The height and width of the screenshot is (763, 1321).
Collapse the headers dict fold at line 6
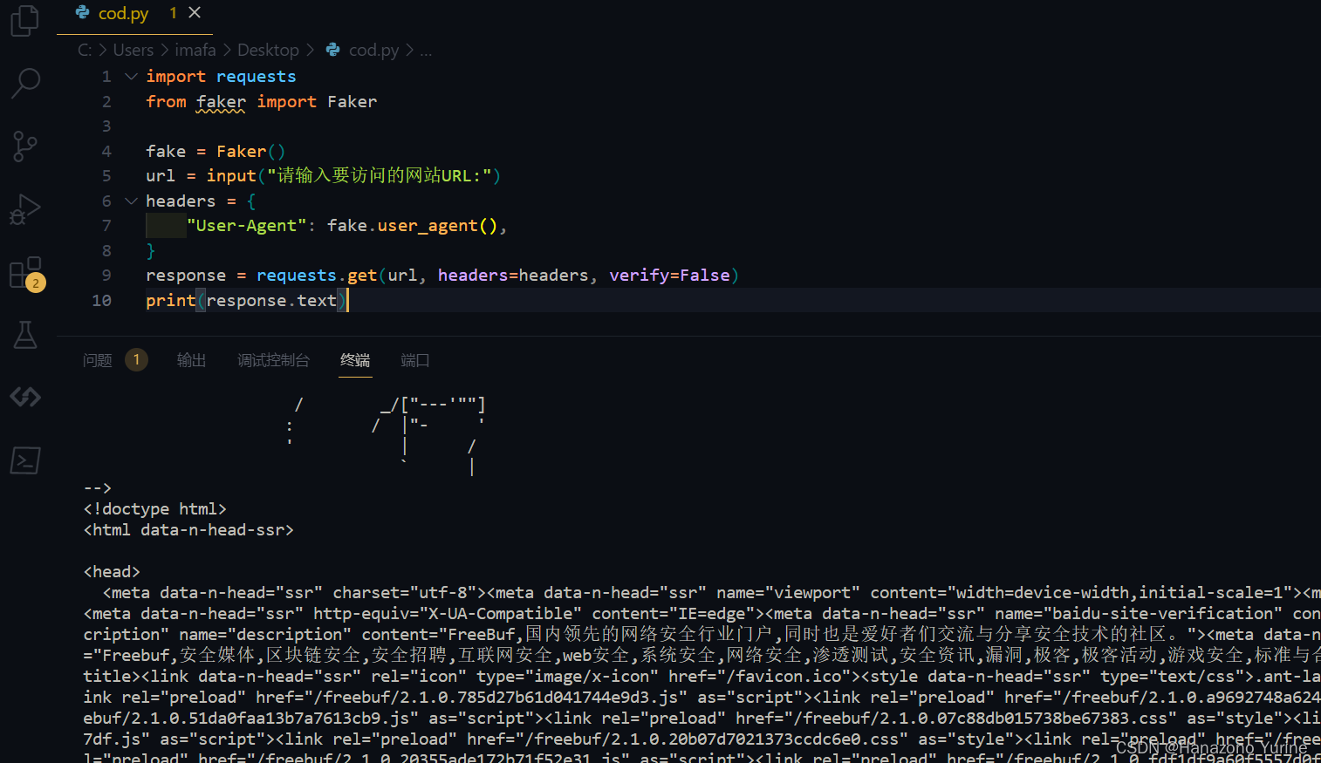[131, 201]
